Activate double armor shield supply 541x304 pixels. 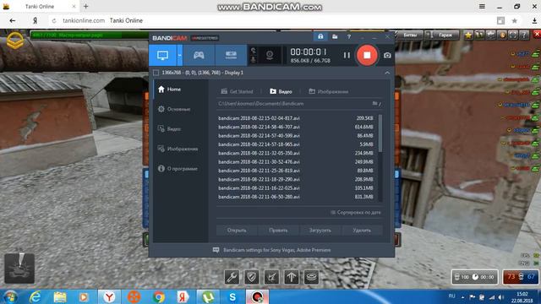pyautogui.click(x=252, y=277)
